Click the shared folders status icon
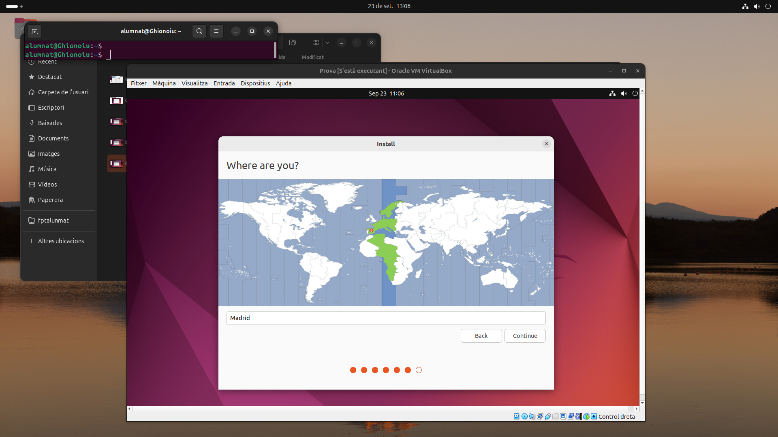Image resolution: width=778 pixels, height=437 pixels. 555,416
